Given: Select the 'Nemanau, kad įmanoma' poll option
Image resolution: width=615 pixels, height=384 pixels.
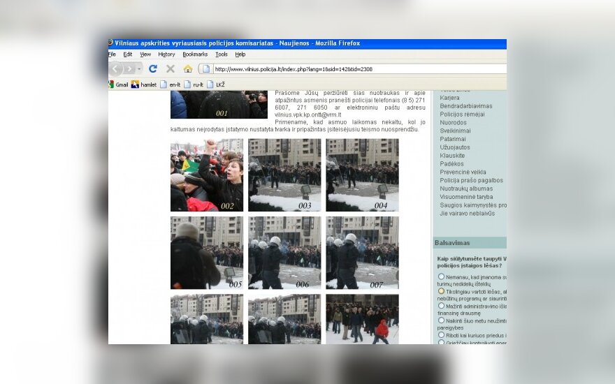Looking at the screenshot, I should point(441,276).
